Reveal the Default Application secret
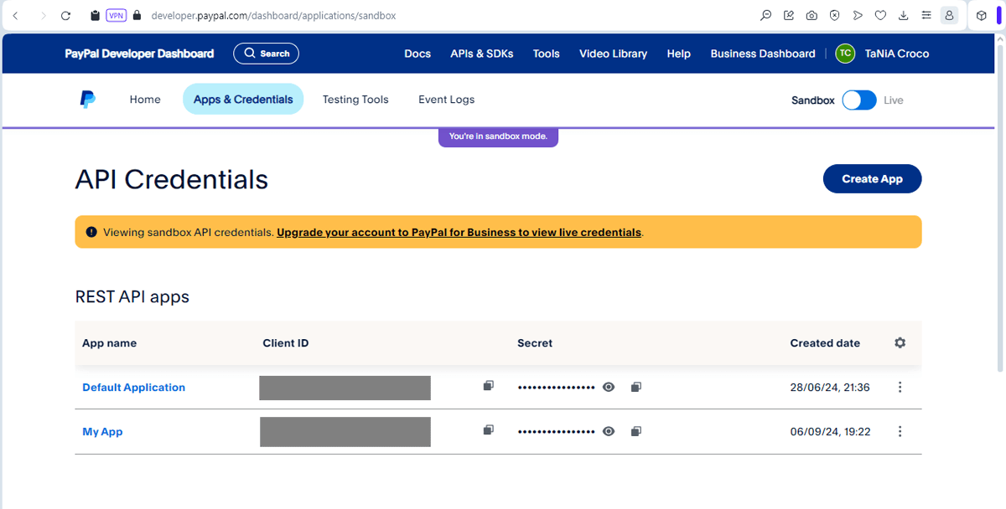Viewport: 1006px width, 509px height. click(608, 387)
